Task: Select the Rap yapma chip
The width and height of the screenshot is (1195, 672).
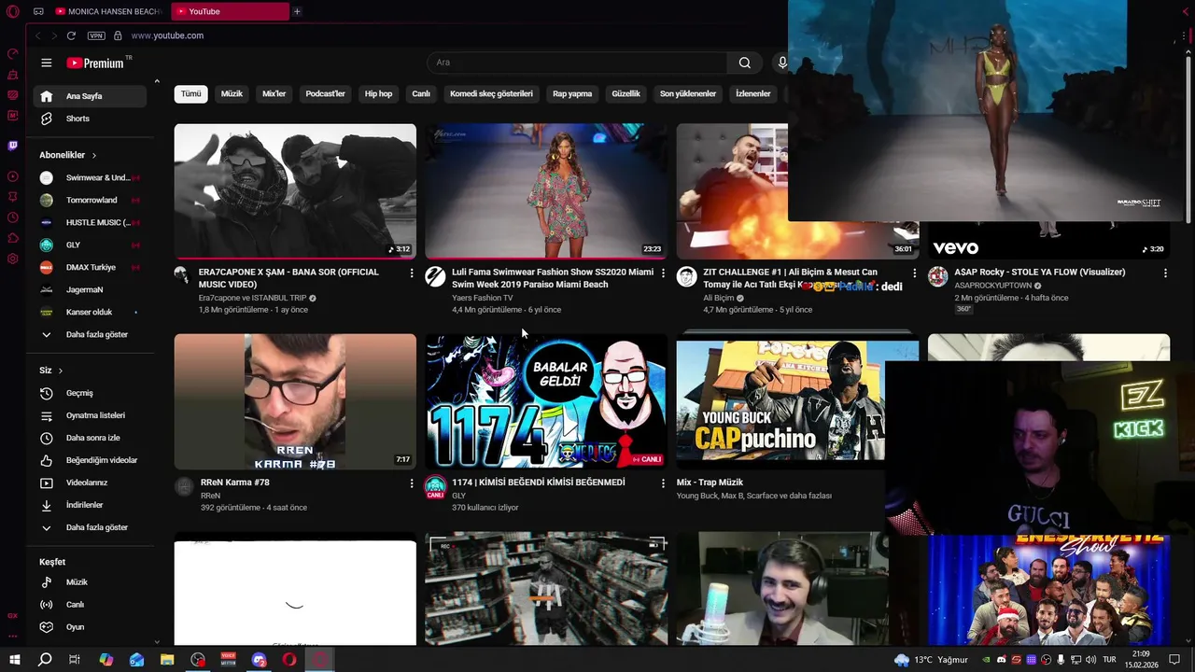Action: tap(572, 94)
